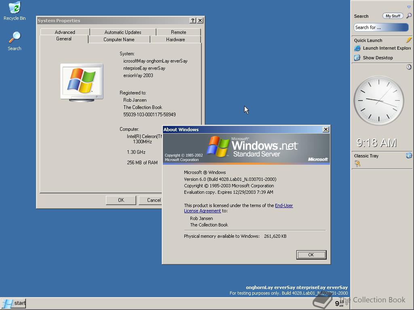
Task: Click the Classic Tray header label
Action: click(x=366, y=156)
